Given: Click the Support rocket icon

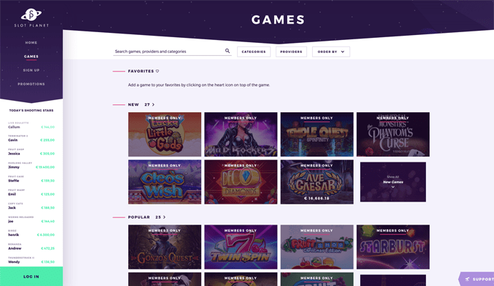Looking at the screenshot, I should point(468,279).
